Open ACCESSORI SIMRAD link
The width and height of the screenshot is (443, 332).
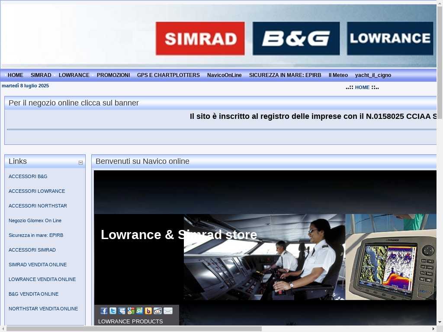[x=32, y=250]
